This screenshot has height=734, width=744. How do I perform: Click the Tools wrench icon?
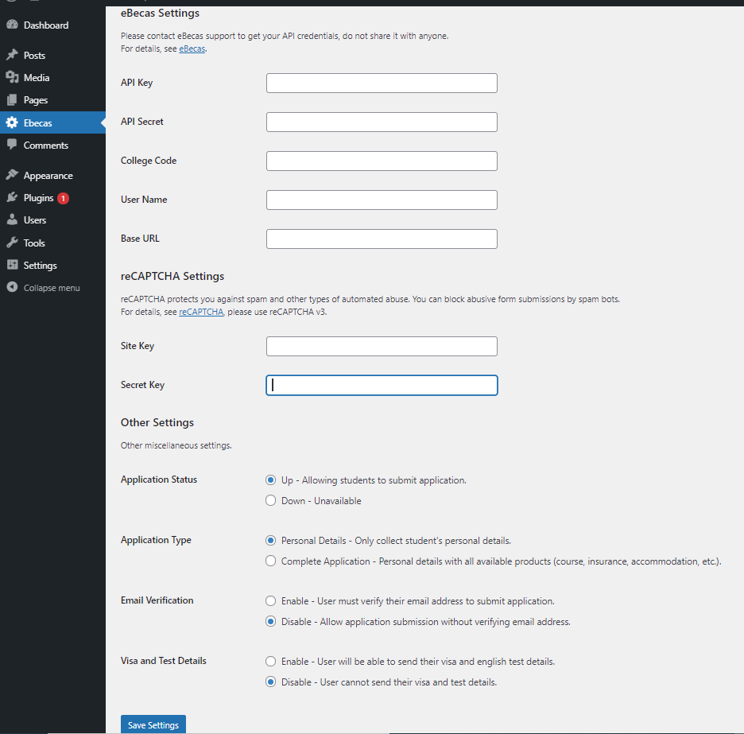(x=13, y=243)
